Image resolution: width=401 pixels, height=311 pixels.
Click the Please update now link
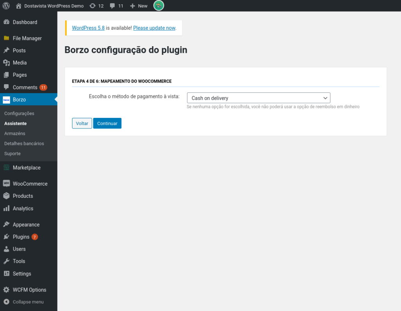pos(154,28)
